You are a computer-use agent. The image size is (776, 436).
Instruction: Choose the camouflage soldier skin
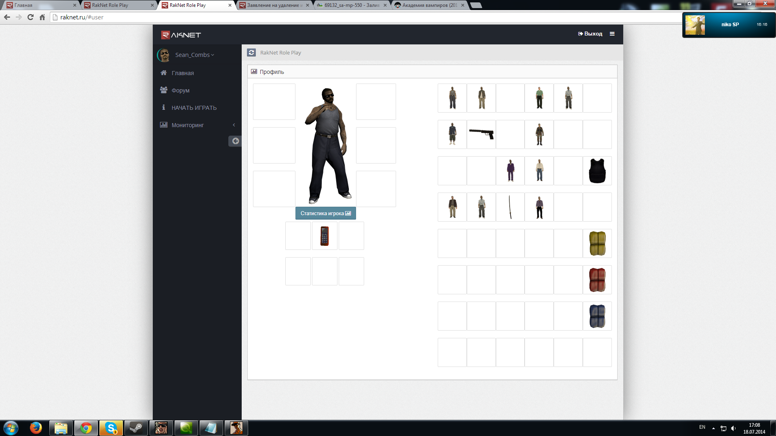click(x=539, y=134)
